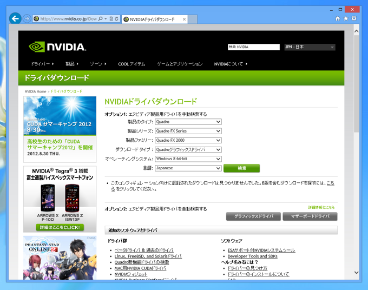Viewport: 368px width, 290px height.
Task: Click the 詳細情報はこちら link
Action: [x=321, y=207]
